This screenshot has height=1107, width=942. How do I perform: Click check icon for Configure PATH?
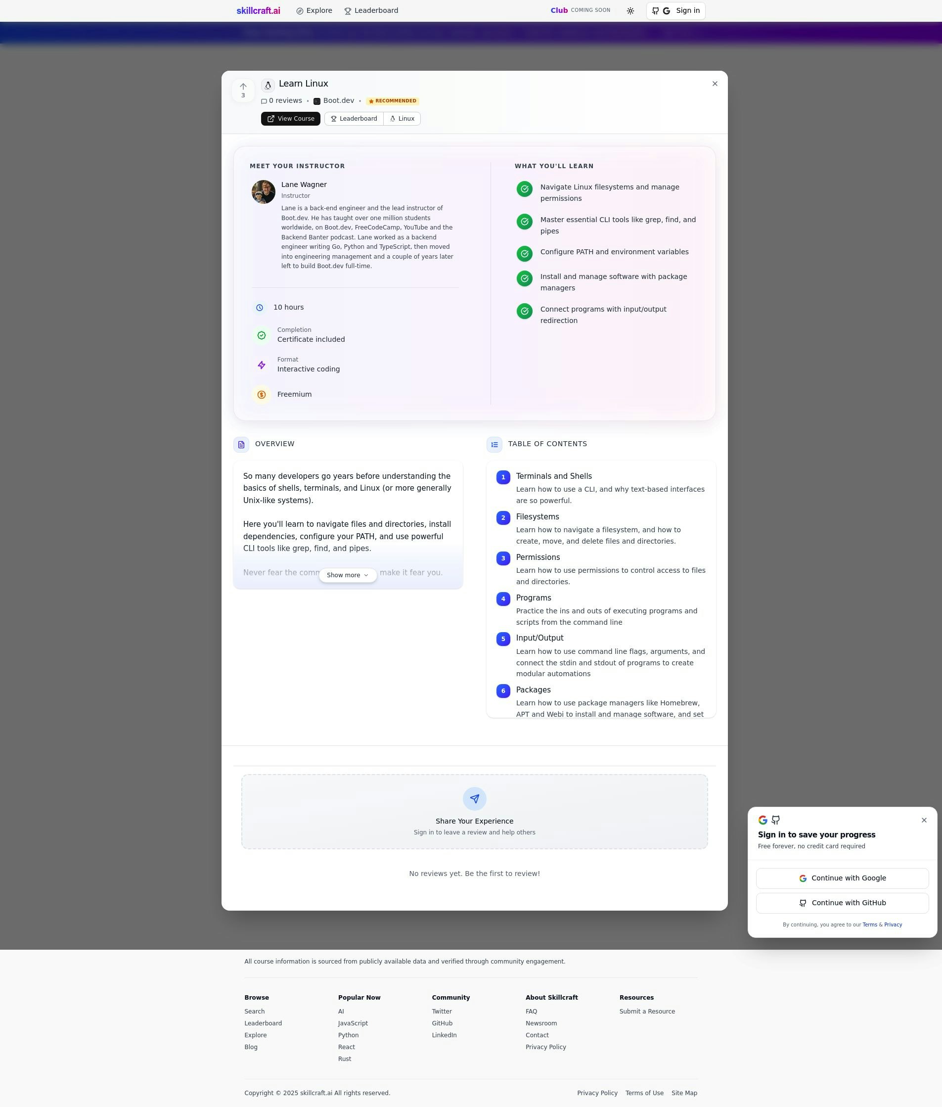524,254
